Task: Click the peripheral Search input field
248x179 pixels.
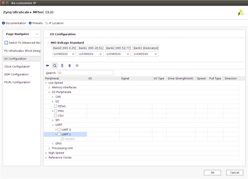Action: (x=85, y=73)
